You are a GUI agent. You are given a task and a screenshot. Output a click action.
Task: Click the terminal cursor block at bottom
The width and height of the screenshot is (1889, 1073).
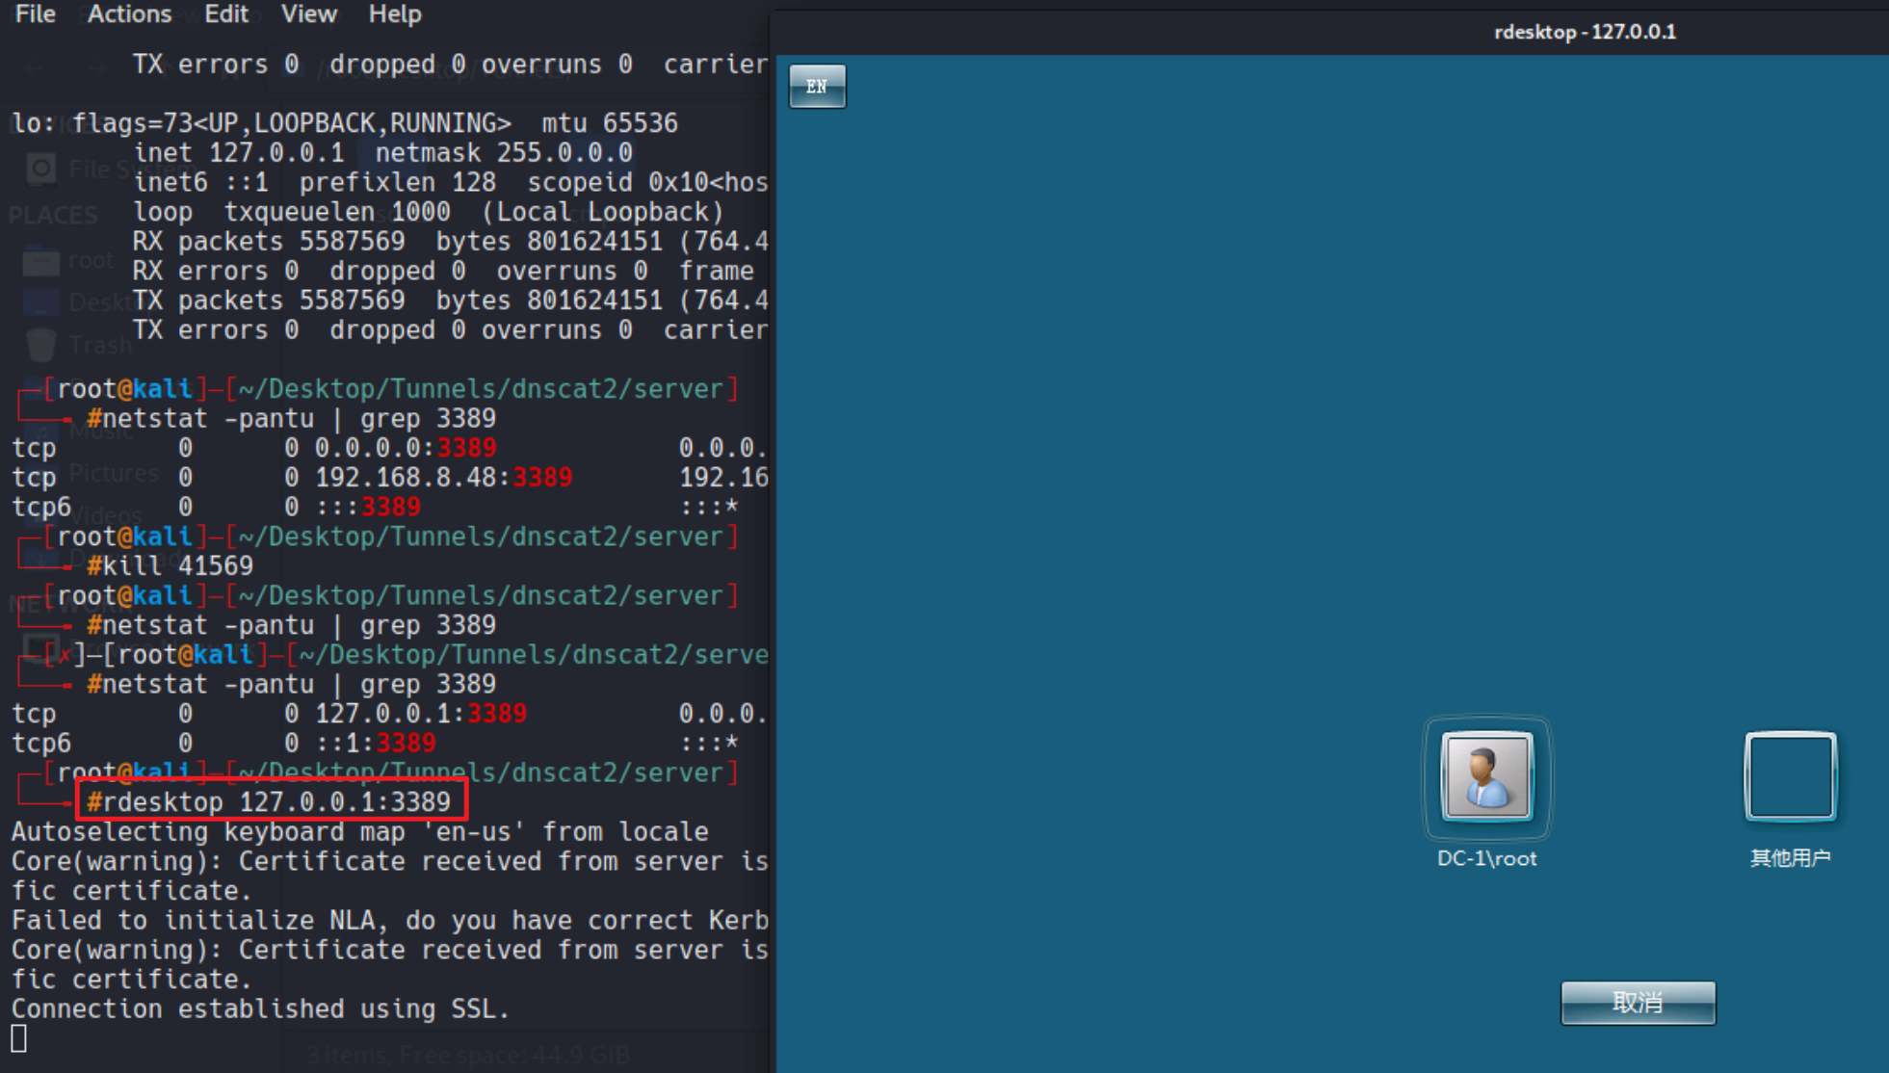tap(19, 1038)
